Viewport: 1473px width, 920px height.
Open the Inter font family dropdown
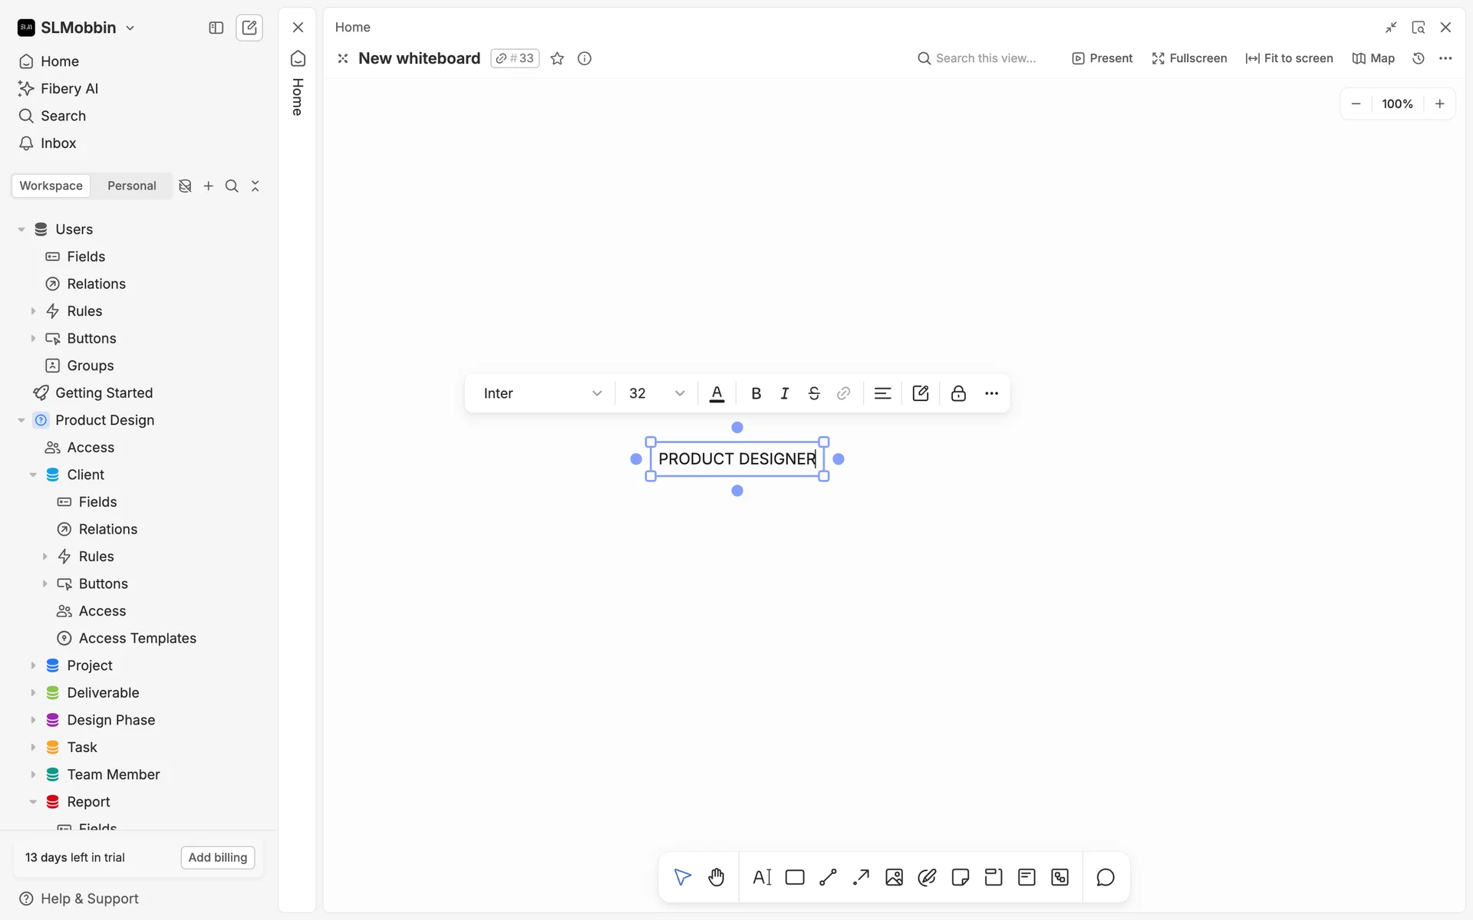(542, 393)
